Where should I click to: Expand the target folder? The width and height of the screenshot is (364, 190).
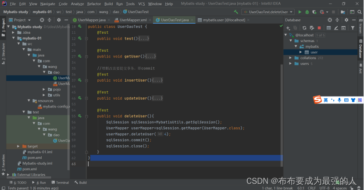coord(18,146)
